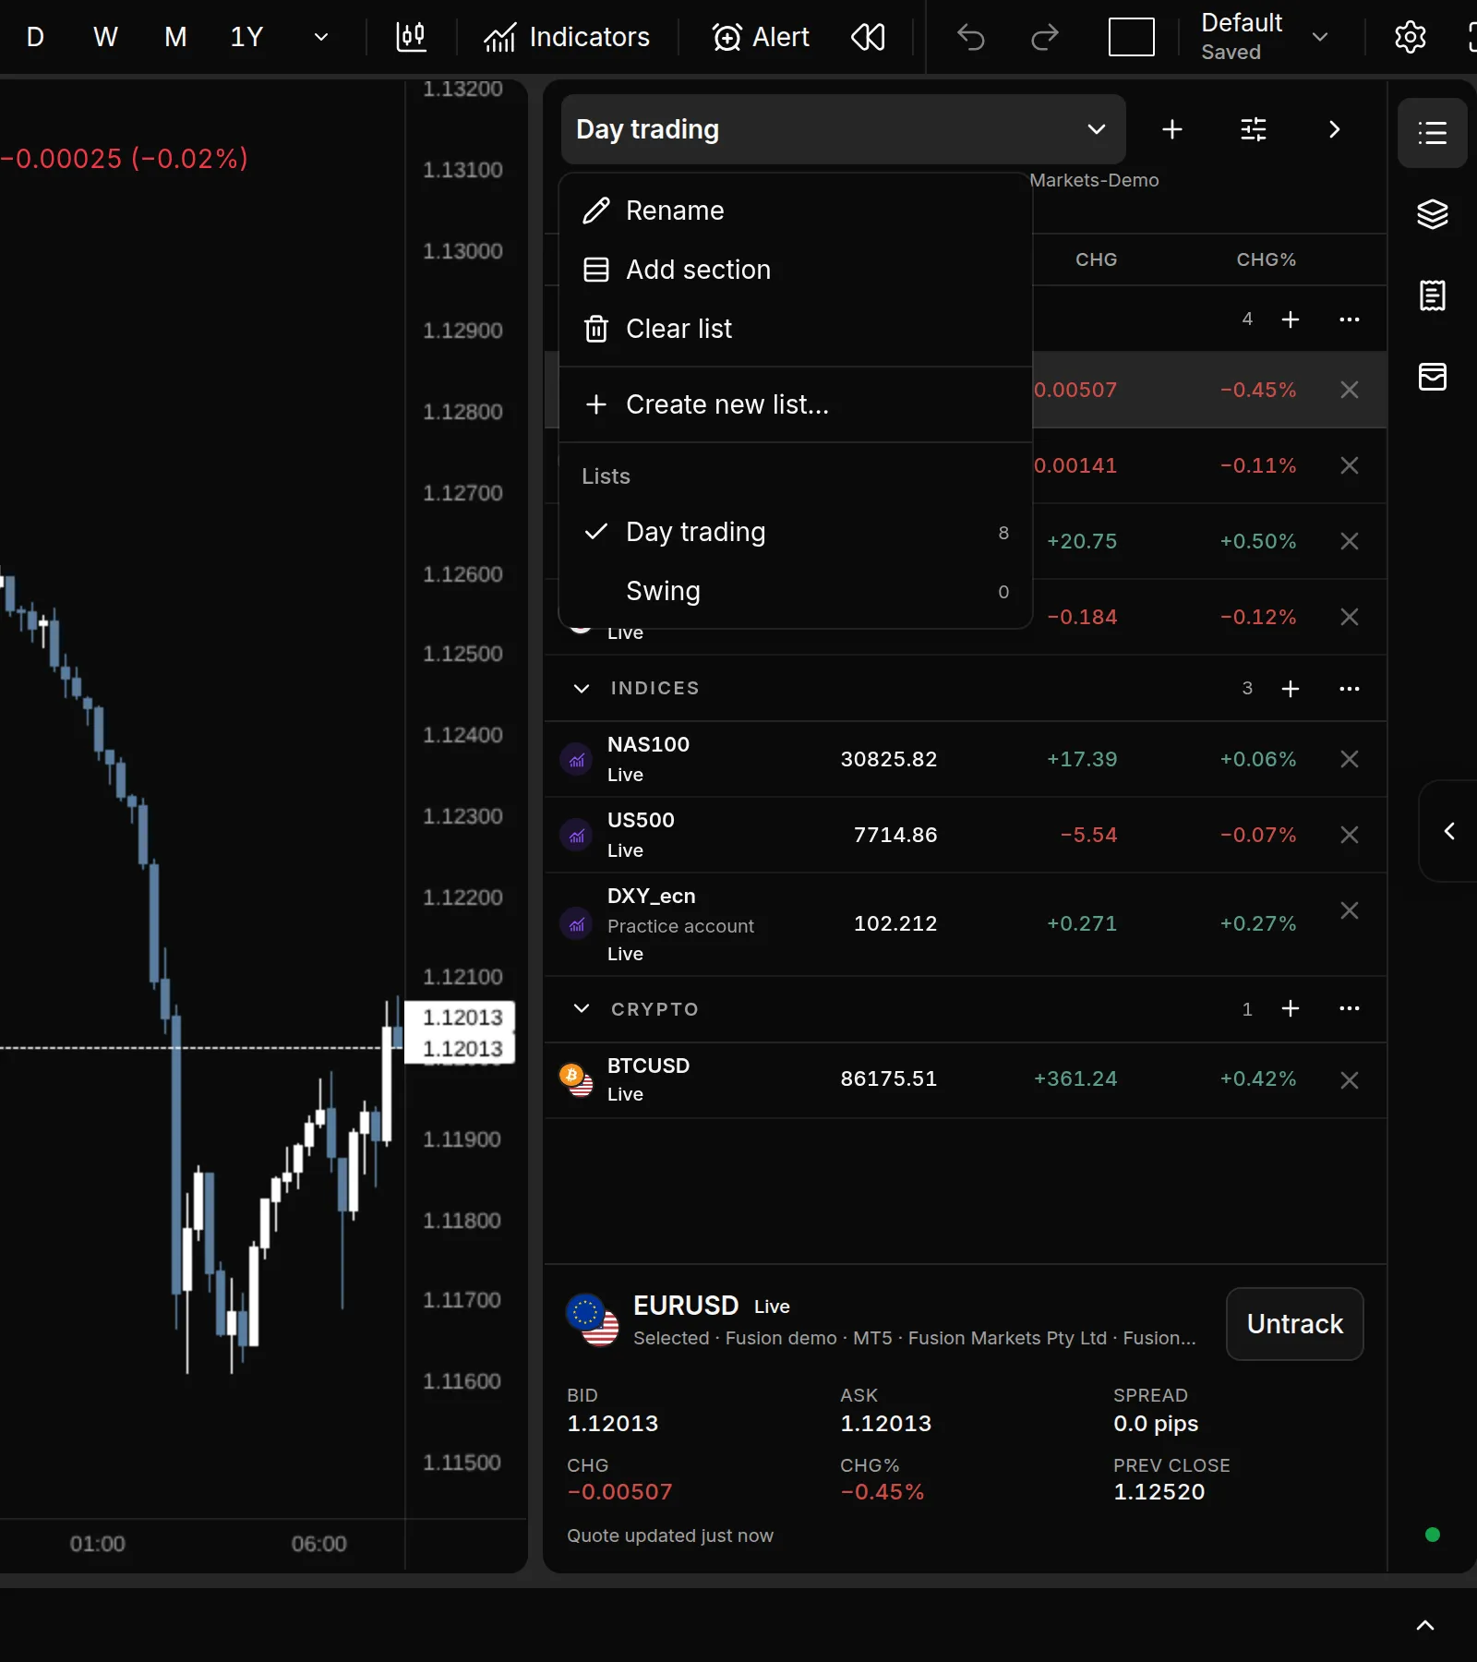Open the bottom panel chevron
This screenshot has height=1662, width=1477.
1425,1626
